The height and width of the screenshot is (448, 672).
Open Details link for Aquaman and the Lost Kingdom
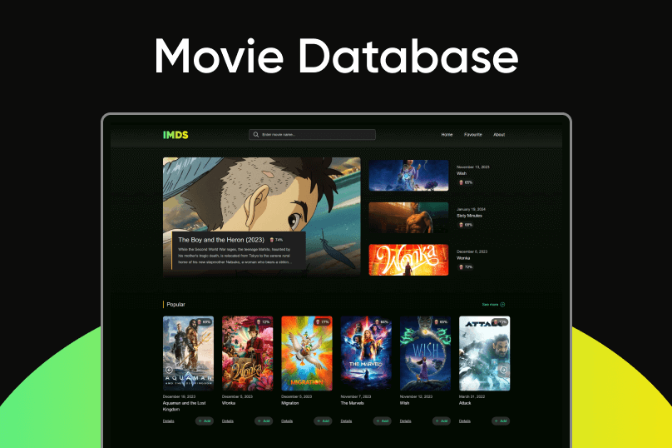coord(169,421)
